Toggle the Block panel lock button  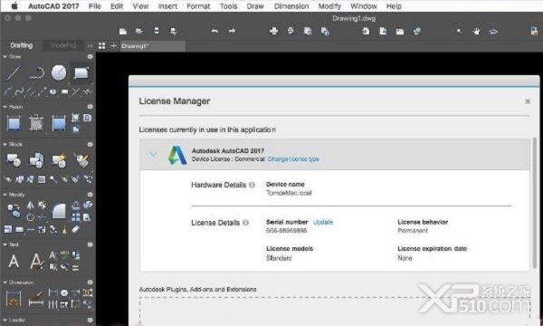point(90,144)
